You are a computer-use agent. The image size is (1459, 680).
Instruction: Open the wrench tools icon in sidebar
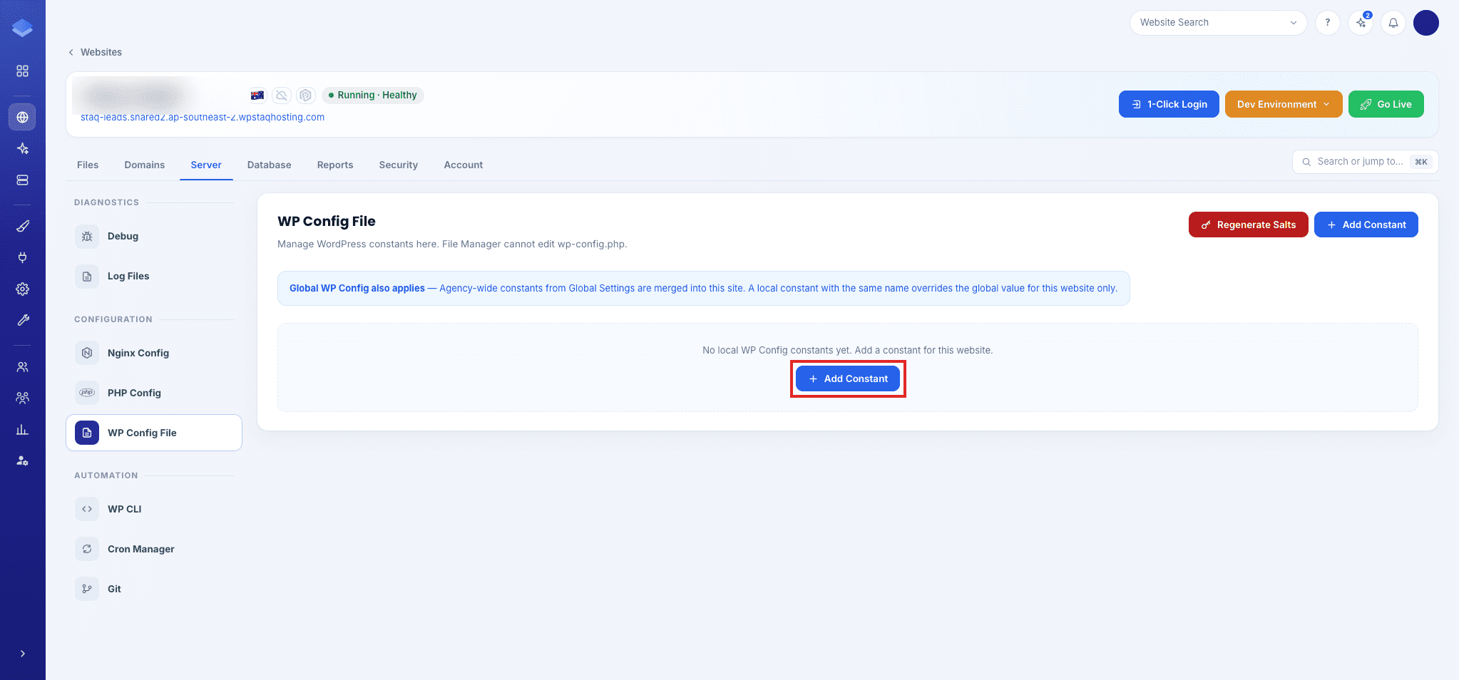point(22,320)
